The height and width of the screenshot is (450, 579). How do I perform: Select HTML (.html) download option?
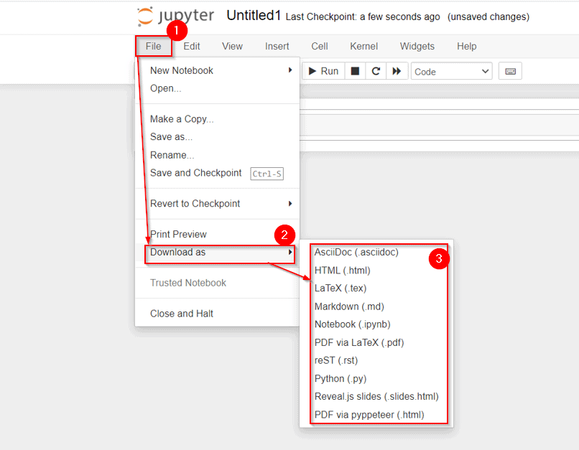pos(343,271)
